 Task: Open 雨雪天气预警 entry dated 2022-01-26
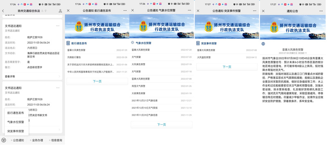pyautogui.click(x=161, y=86)
